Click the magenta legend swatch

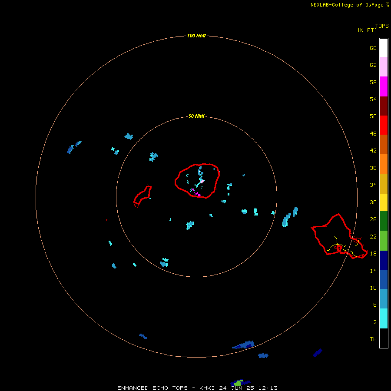click(384, 86)
